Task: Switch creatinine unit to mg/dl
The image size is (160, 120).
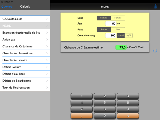Action: [128, 35]
